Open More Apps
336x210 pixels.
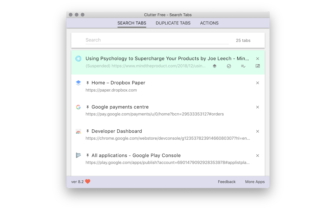pos(255,181)
